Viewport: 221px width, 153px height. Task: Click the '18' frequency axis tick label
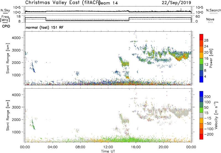(x=18, y=17)
